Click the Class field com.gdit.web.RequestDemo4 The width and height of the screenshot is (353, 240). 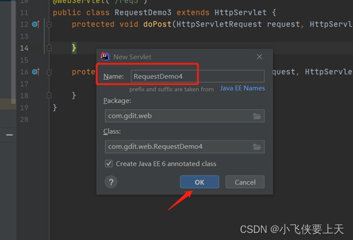tap(185, 147)
